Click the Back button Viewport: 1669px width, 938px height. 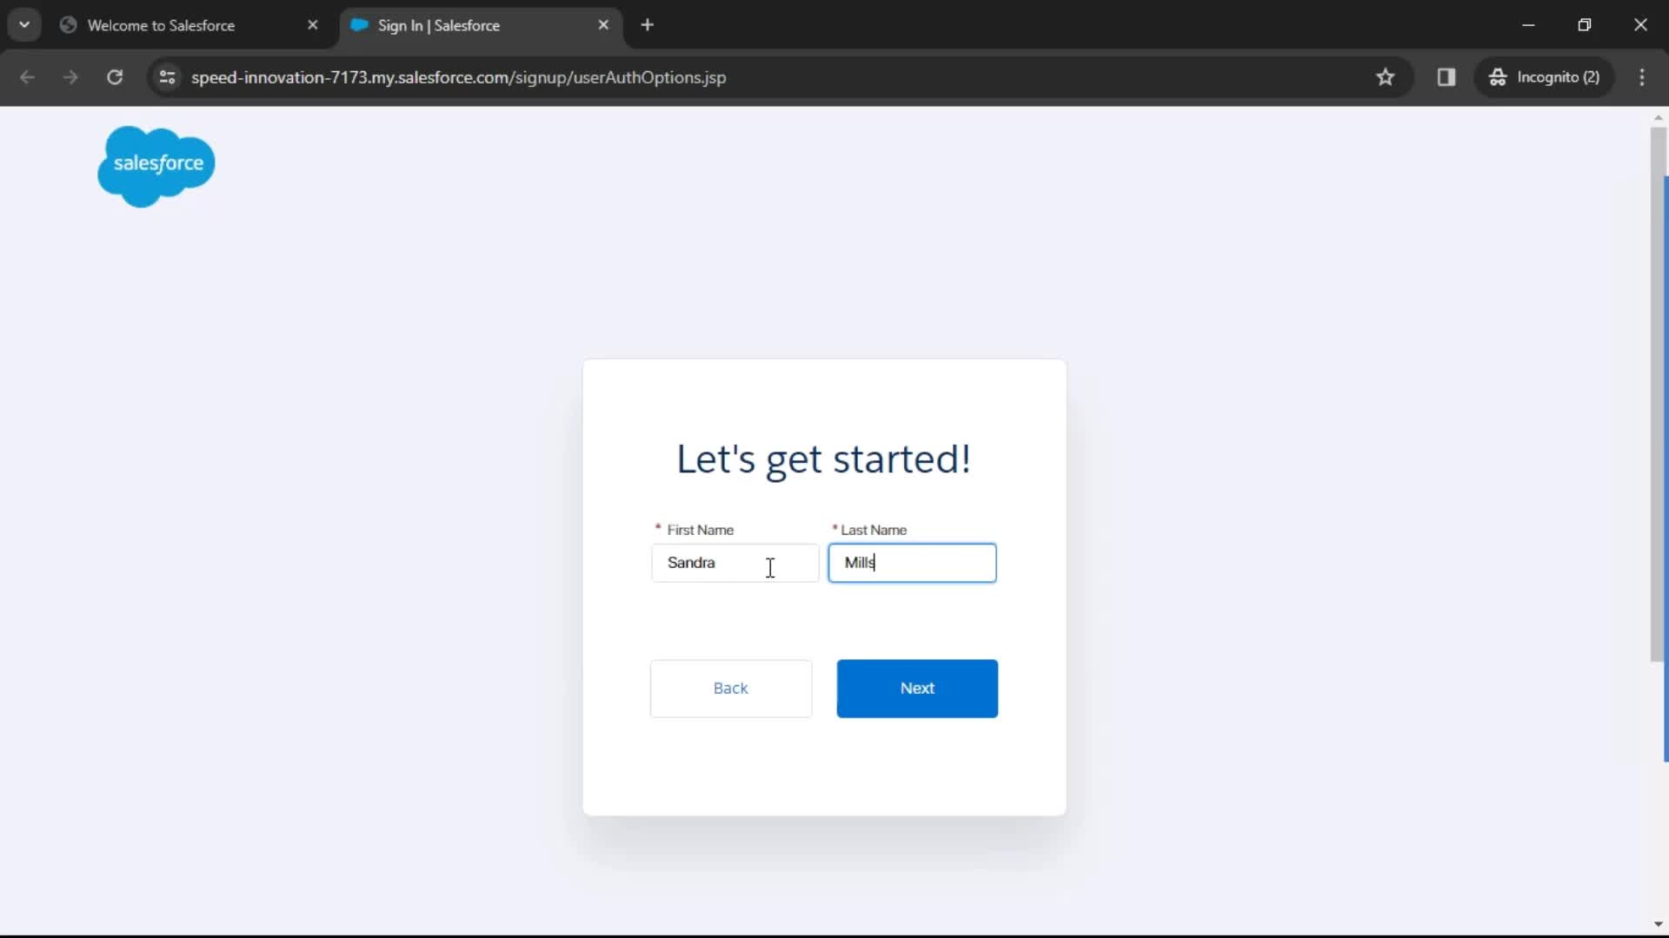(x=731, y=689)
